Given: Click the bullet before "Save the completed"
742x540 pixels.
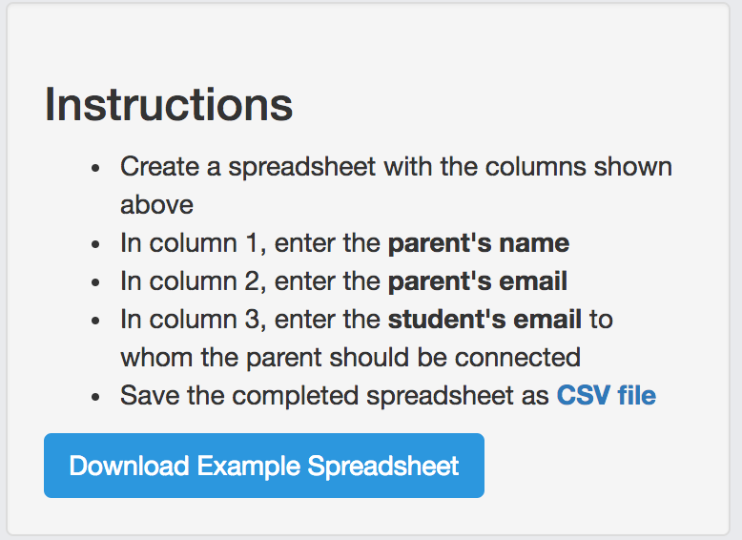Looking at the screenshot, I should pos(95,396).
